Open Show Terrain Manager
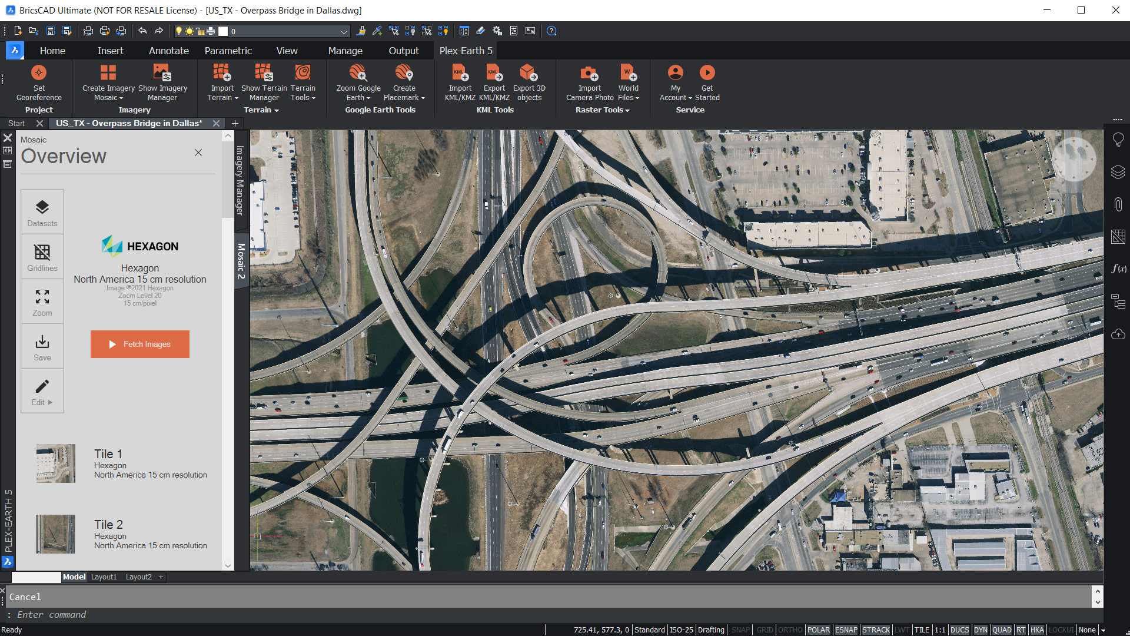The image size is (1130, 636). click(x=264, y=72)
